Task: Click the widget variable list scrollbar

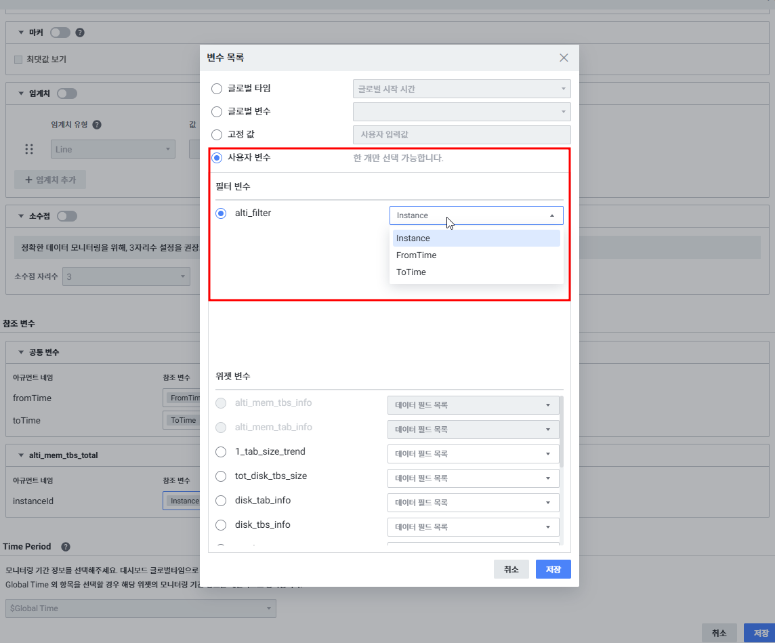Action: click(562, 434)
